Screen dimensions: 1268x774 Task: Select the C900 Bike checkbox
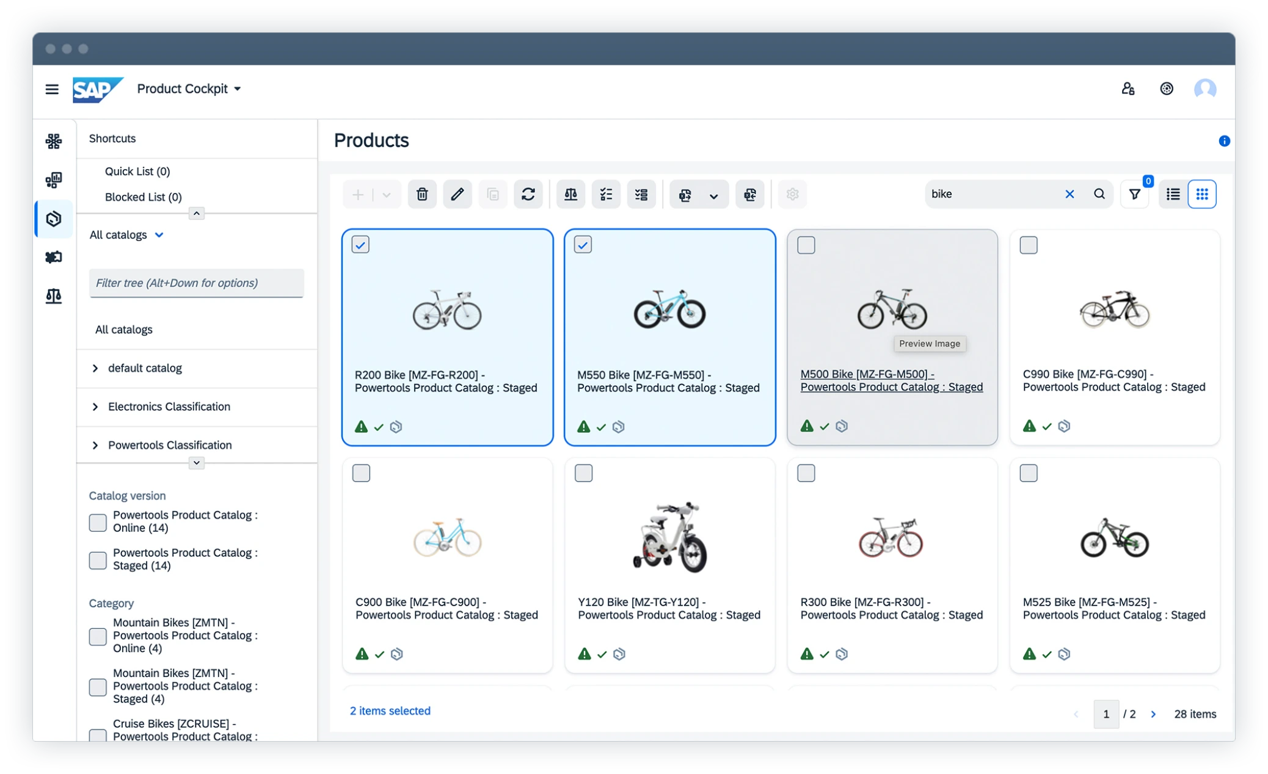click(x=361, y=473)
